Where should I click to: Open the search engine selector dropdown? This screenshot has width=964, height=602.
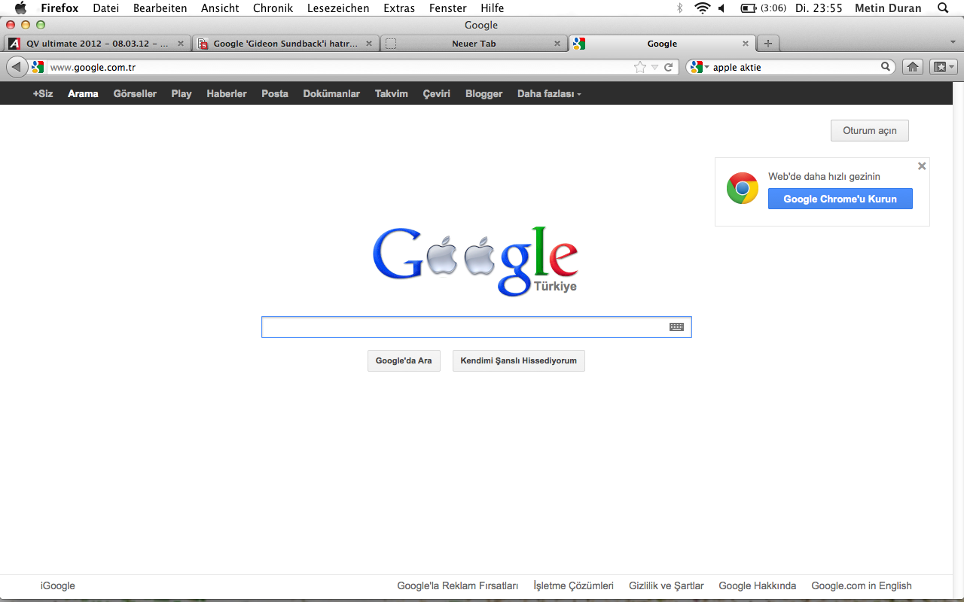point(700,67)
